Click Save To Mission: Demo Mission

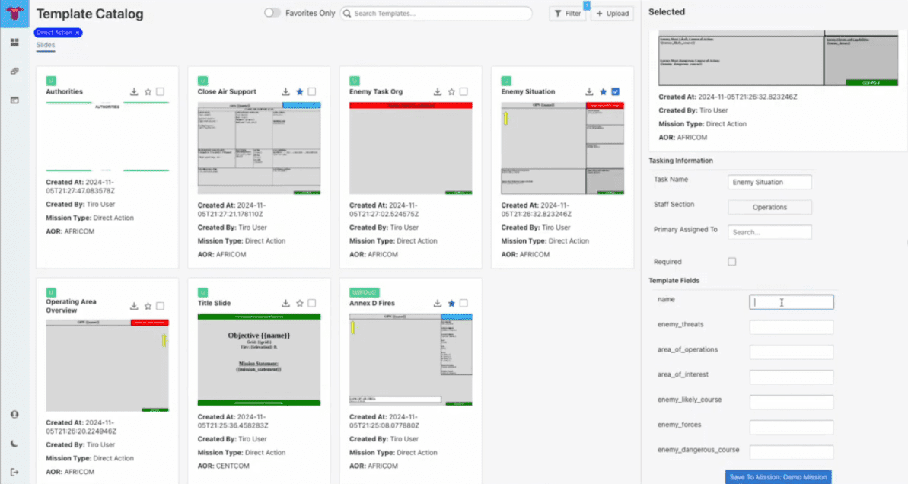pos(778,477)
